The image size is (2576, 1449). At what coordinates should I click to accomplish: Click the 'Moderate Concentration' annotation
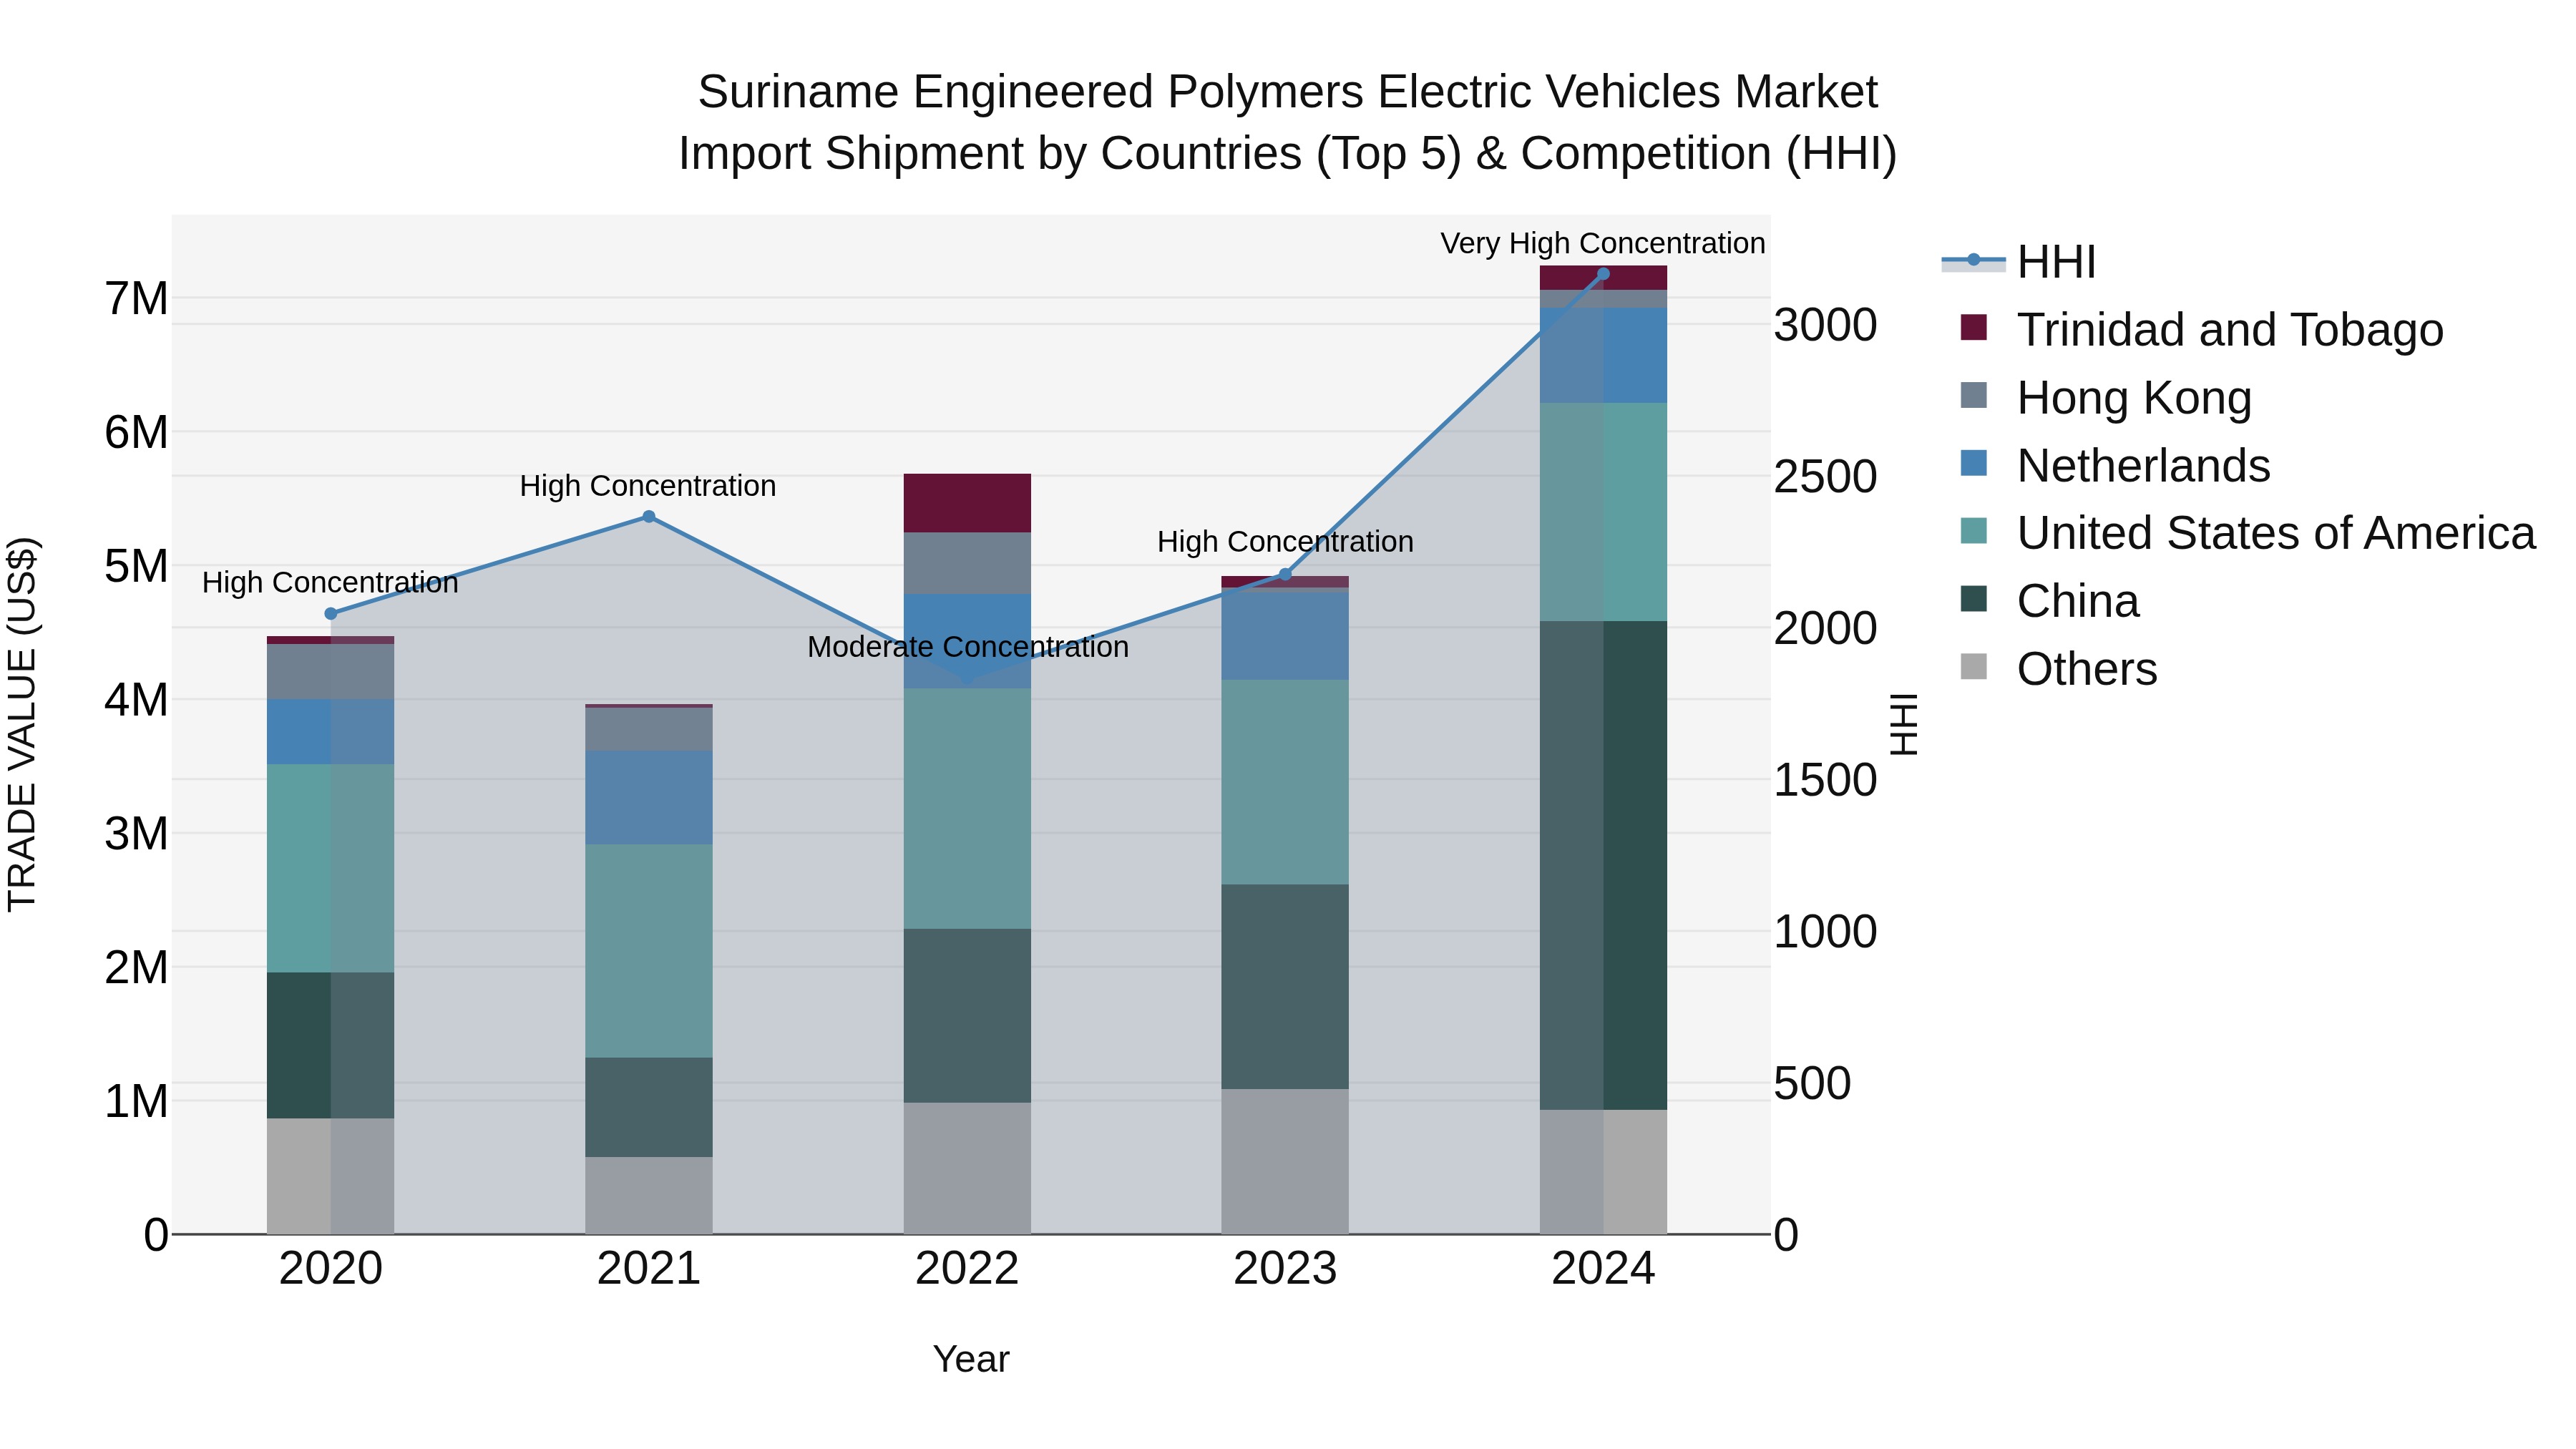click(x=968, y=647)
